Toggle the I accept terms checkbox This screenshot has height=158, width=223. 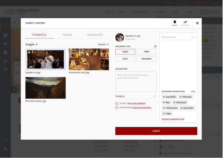[117, 103]
